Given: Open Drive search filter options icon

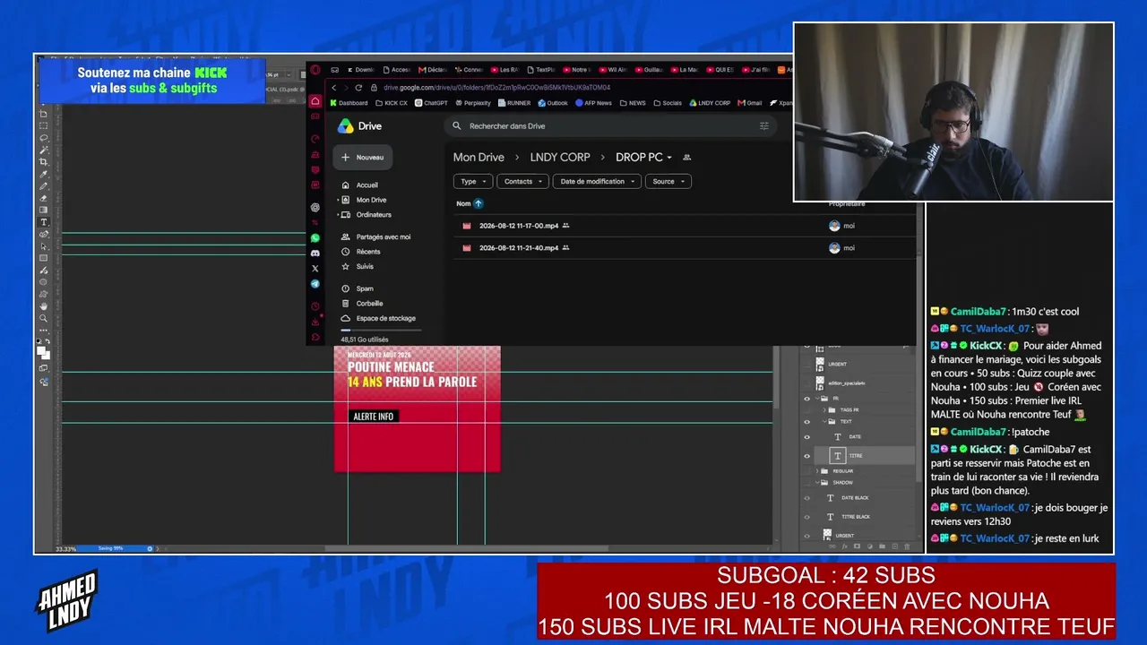Looking at the screenshot, I should click(764, 126).
